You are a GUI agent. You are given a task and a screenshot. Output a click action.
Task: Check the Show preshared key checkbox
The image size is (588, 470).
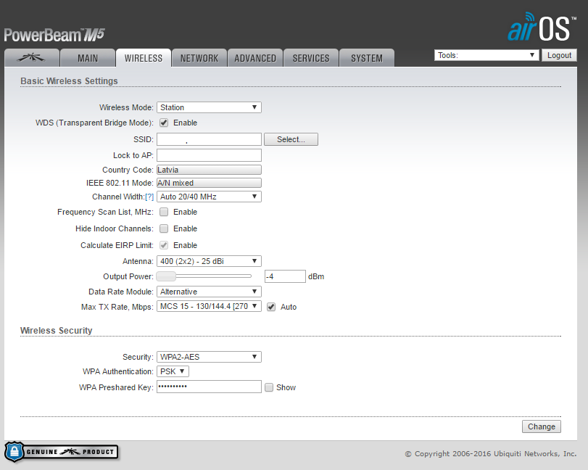point(269,387)
